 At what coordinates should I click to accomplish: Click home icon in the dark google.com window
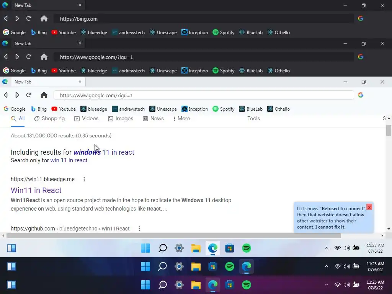44,57
